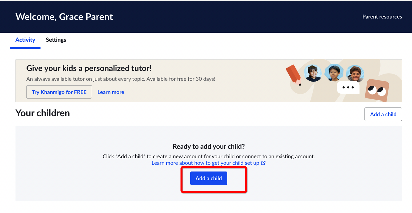This screenshot has height=213, width=412.
Task: Open the Activity tab
Action: (x=25, y=40)
